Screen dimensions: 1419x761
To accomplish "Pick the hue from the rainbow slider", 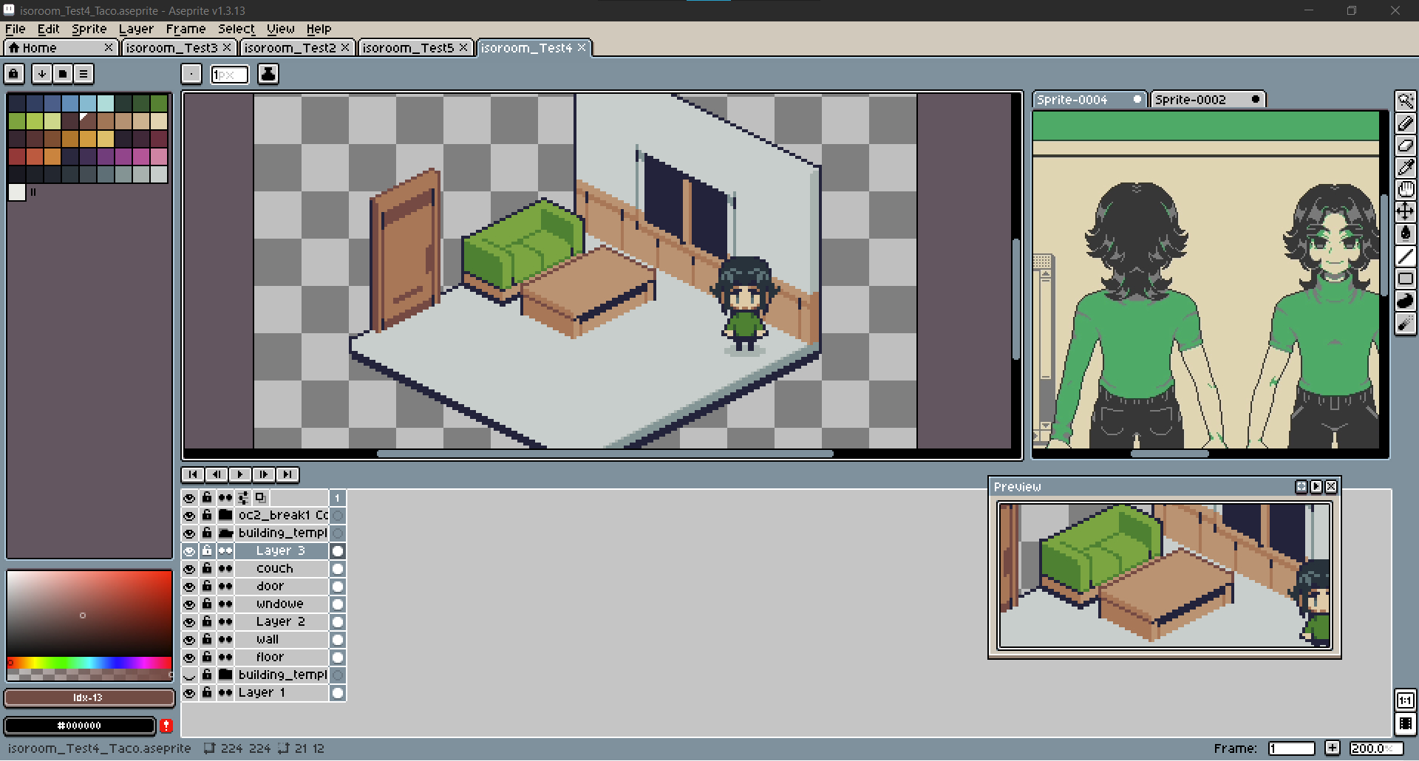I will click(x=89, y=663).
